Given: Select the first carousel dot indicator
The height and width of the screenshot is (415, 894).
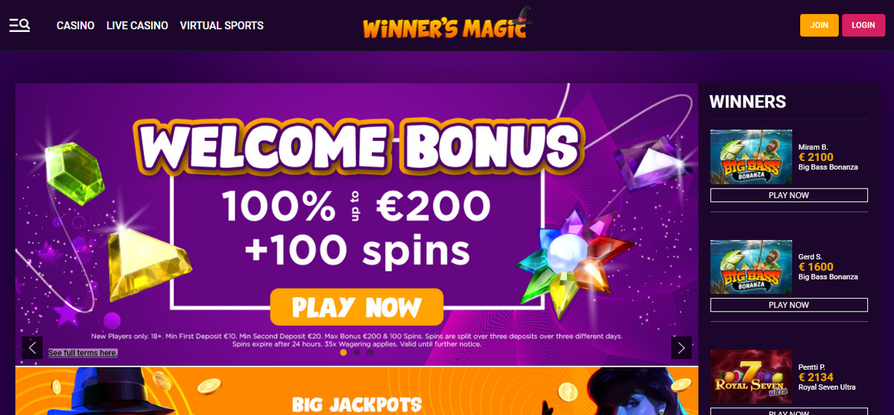Looking at the screenshot, I should 343,352.
